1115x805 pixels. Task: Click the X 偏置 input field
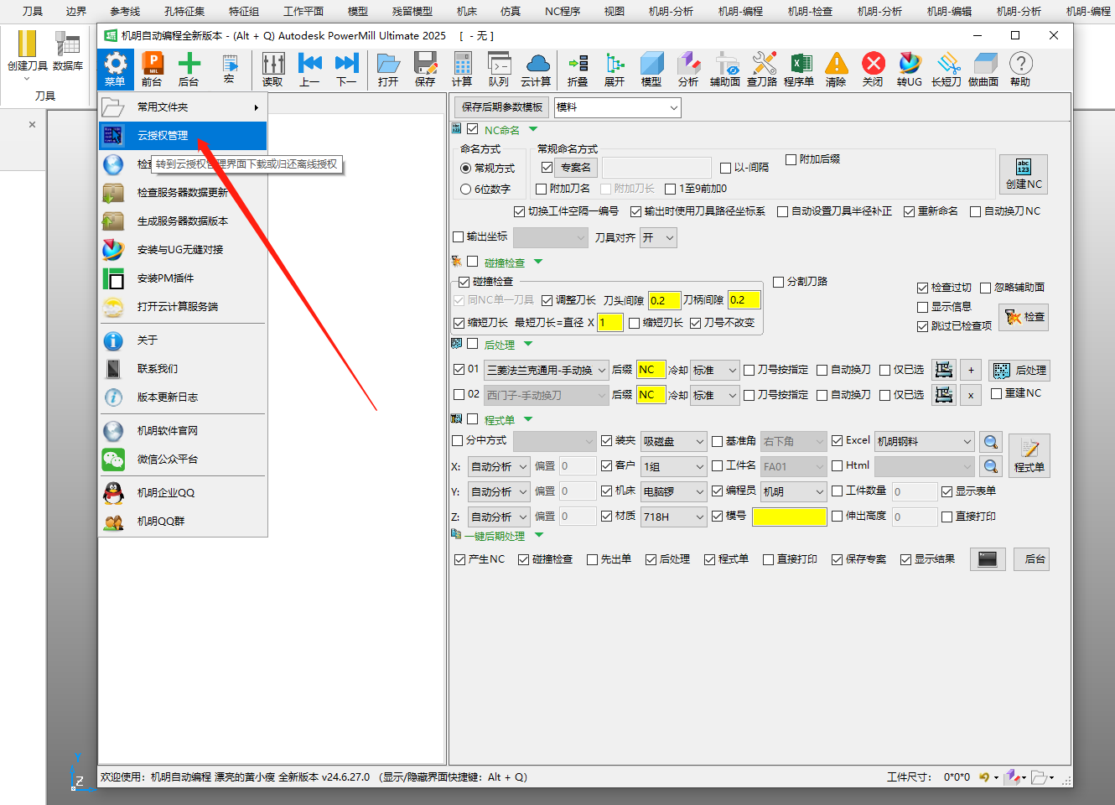pos(578,466)
